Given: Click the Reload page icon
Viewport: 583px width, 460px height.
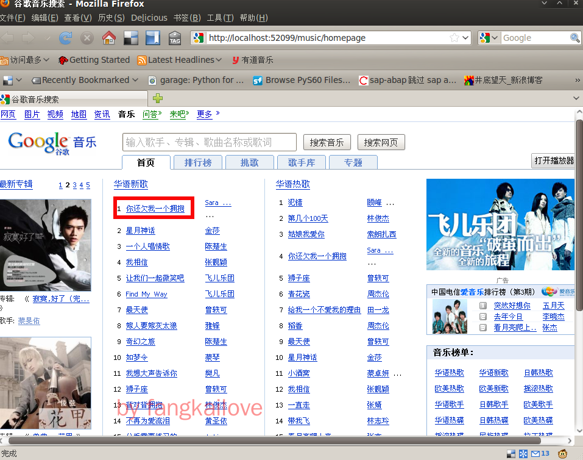Looking at the screenshot, I should pos(65,38).
